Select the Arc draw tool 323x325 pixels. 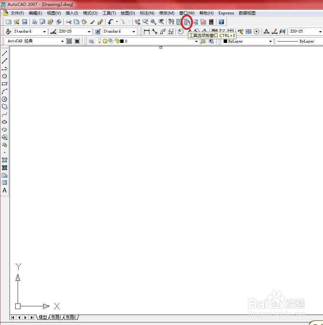(x=5, y=91)
